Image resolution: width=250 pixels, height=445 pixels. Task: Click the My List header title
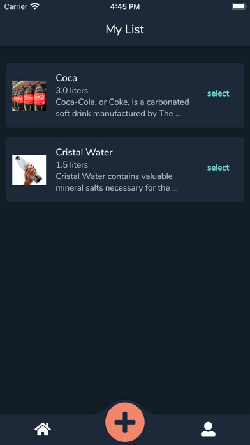coord(125,29)
